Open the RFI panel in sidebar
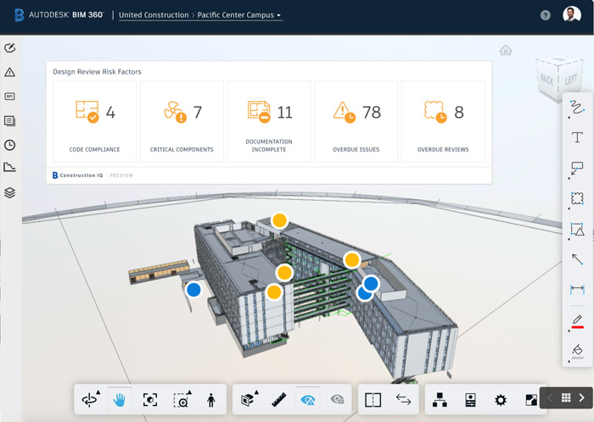Screen dimensions: 594x422 (x=10, y=97)
